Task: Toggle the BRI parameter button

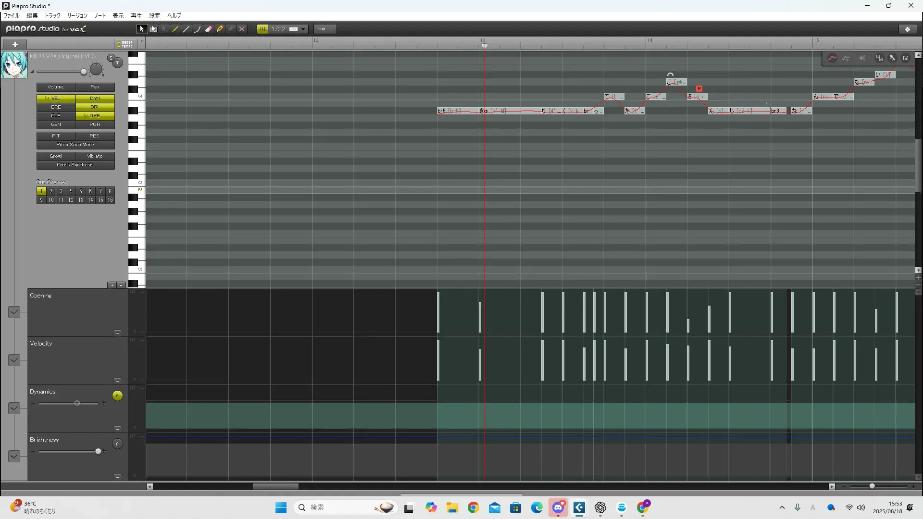Action: (x=95, y=107)
